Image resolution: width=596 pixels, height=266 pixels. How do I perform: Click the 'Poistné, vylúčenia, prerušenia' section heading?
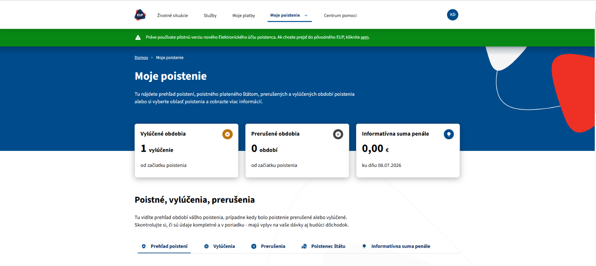coord(194,200)
